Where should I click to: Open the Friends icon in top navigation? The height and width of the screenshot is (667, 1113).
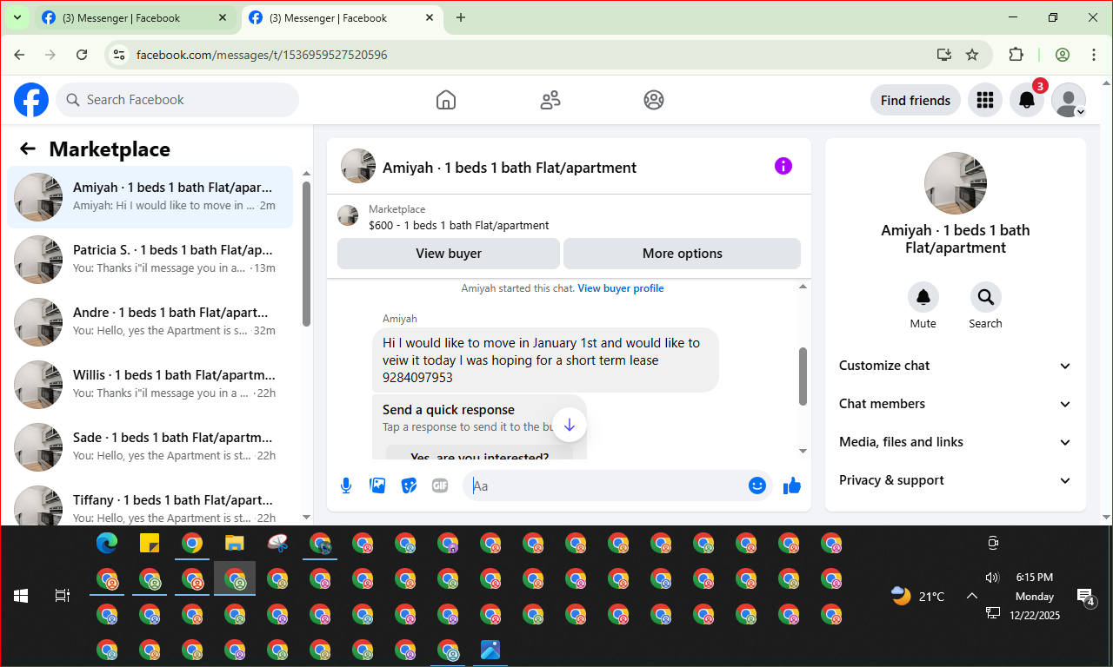(550, 100)
